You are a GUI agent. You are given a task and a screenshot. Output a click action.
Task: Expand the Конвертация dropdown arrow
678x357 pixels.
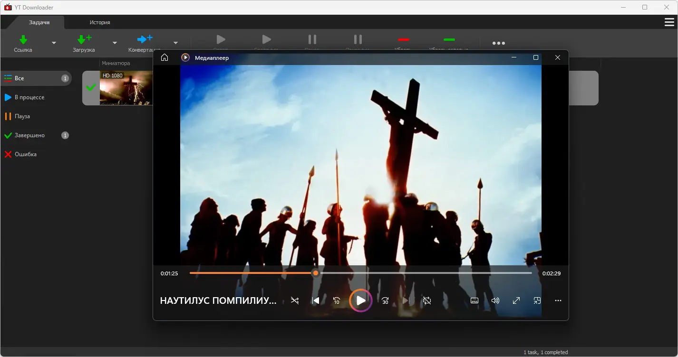point(175,43)
